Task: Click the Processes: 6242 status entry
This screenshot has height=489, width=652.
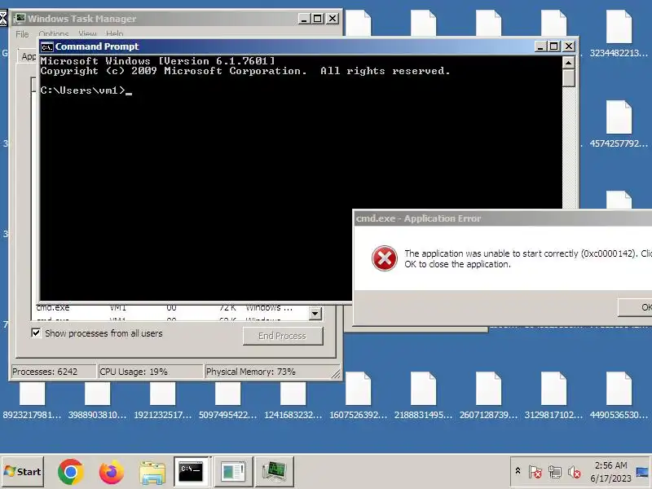Action: (52, 372)
